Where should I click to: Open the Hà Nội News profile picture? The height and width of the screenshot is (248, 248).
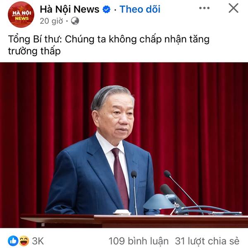coord(21,14)
